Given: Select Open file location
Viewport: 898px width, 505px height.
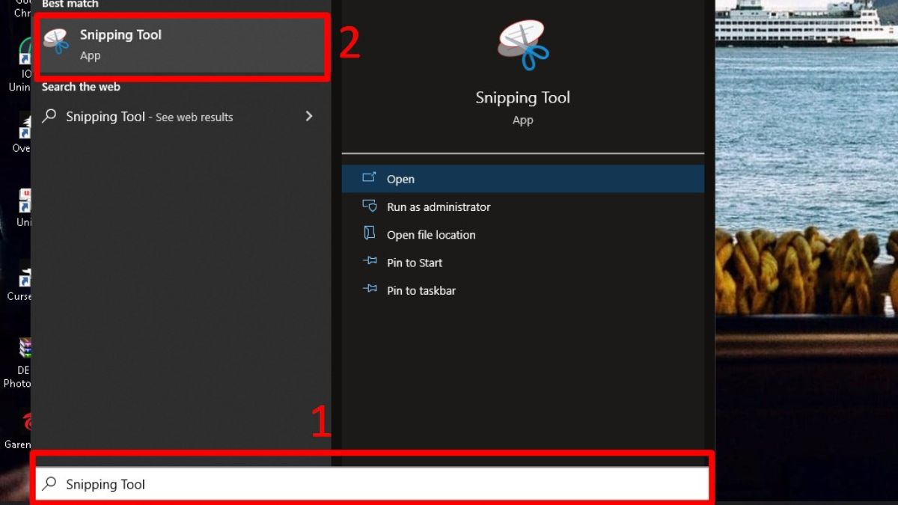Looking at the screenshot, I should click(x=430, y=234).
